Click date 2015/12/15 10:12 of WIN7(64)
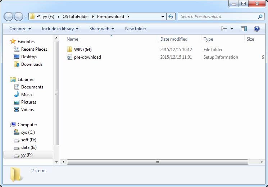The image size is (268, 187). coord(176,50)
